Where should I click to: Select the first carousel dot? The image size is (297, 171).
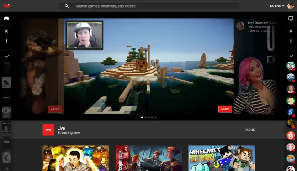[142, 117]
